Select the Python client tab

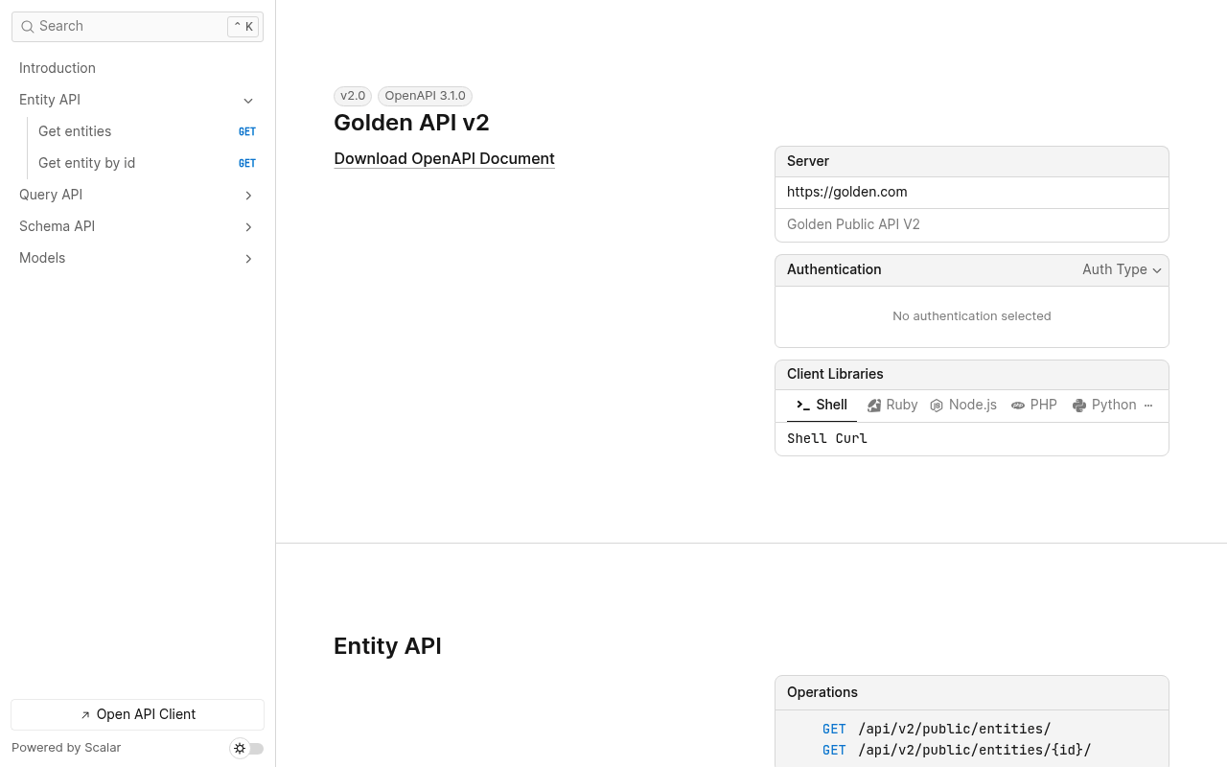coord(1104,406)
